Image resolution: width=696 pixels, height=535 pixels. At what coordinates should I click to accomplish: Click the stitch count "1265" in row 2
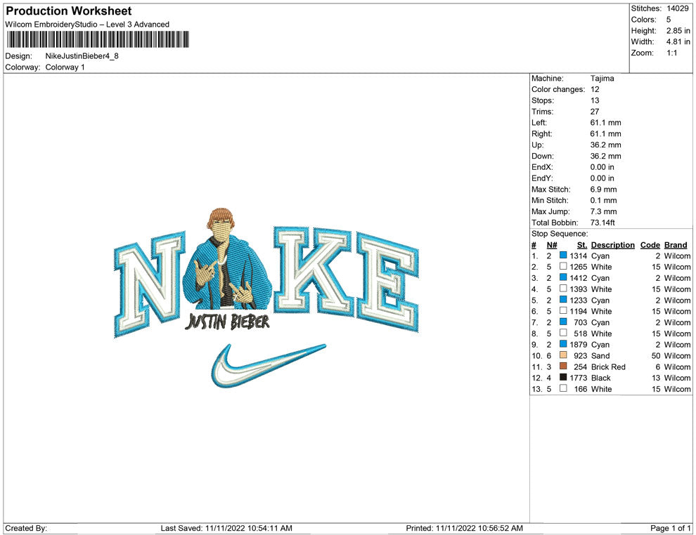tap(579, 267)
